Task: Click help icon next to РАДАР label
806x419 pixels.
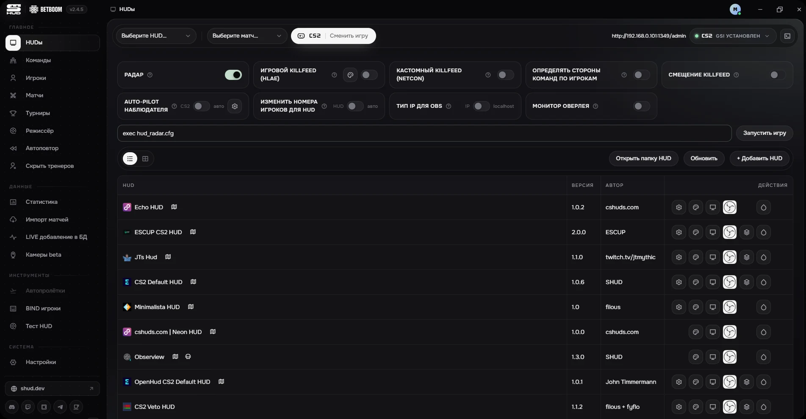Action: [150, 75]
